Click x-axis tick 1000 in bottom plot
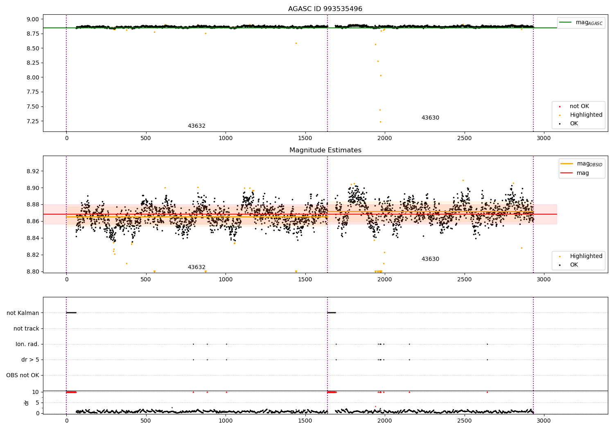 (226, 421)
